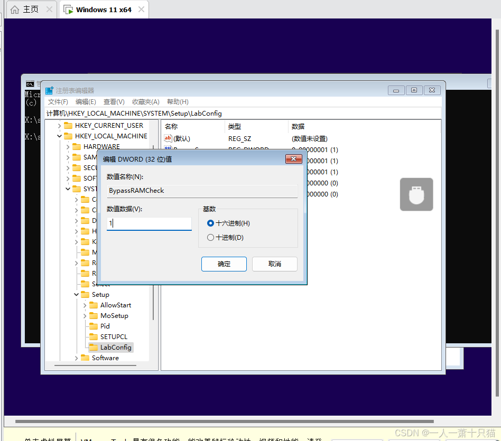Viewport: 501px width, 441px height.
Task: Click the USB device indicator icon
Action: click(x=416, y=194)
